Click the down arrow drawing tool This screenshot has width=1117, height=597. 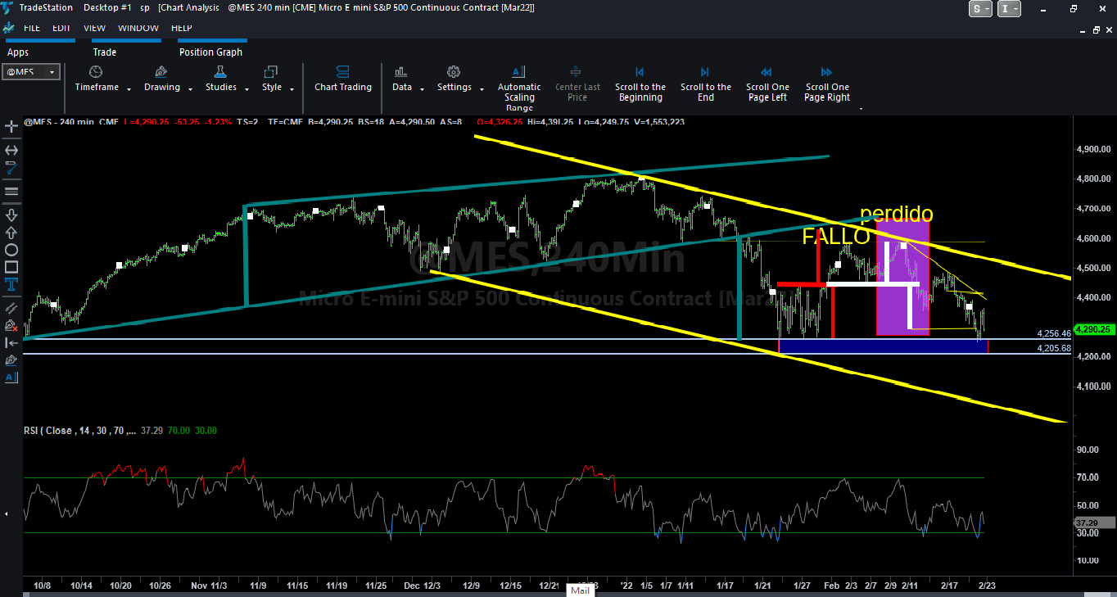(x=11, y=215)
